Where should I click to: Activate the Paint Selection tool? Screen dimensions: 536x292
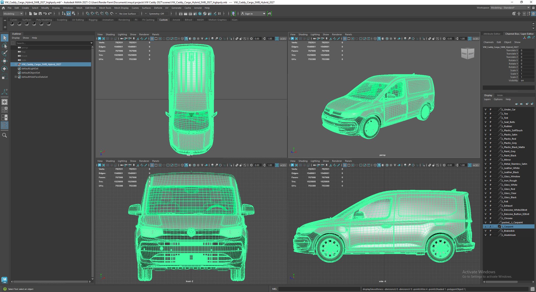pos(4,53)
